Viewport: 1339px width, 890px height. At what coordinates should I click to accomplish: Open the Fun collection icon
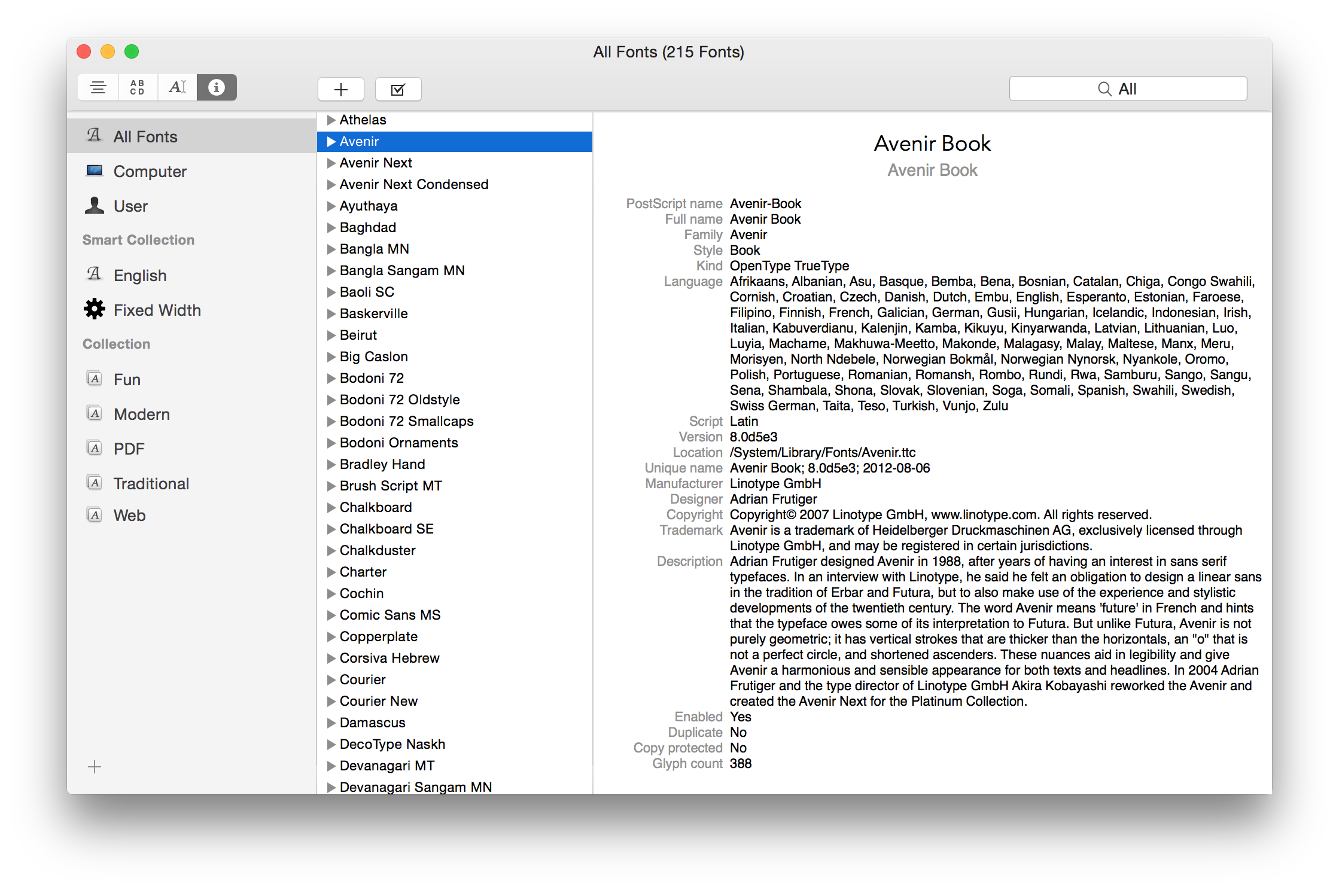(95, 379)
